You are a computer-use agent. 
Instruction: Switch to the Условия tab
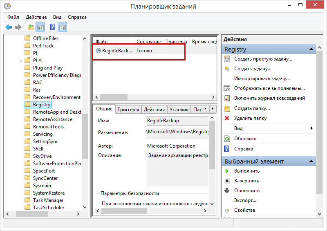(x=179, y=109)
